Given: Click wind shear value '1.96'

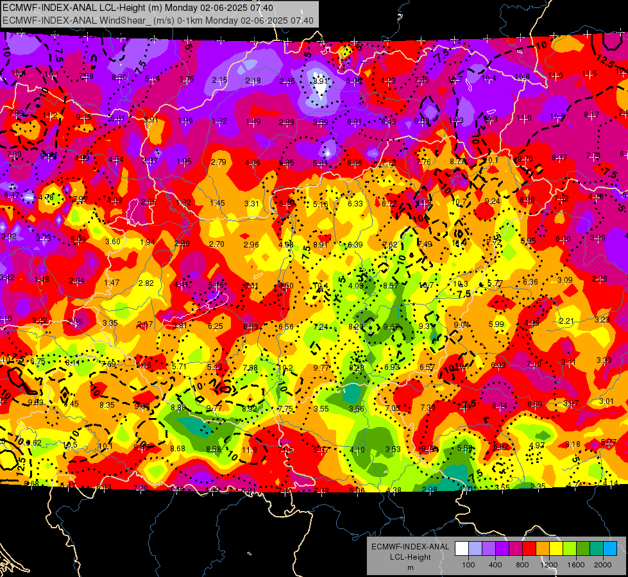Looking at the screenshot, I should 185,121.
